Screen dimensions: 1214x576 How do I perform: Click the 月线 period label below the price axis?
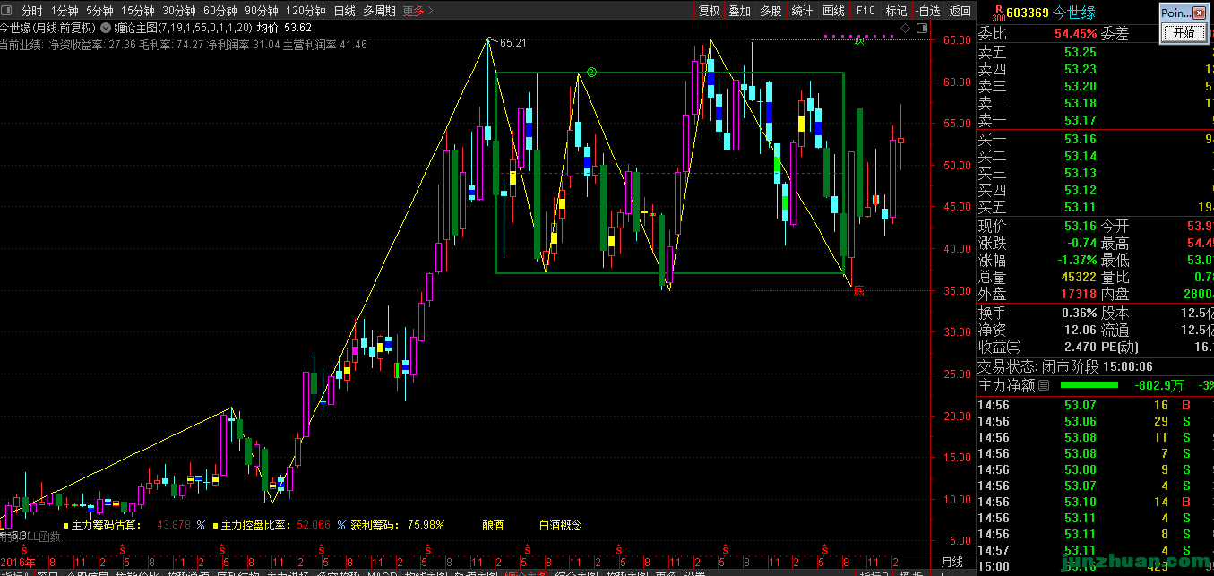[951, 562]
